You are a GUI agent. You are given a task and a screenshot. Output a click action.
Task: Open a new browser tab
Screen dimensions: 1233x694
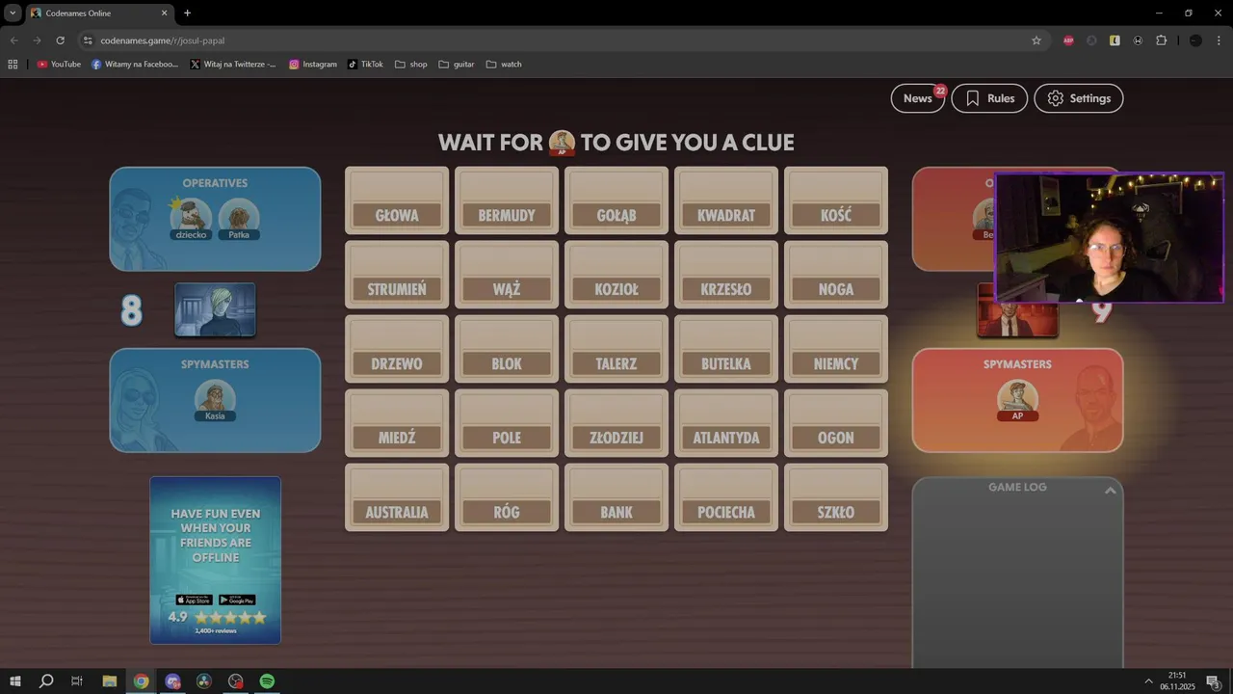click(187, 13)
